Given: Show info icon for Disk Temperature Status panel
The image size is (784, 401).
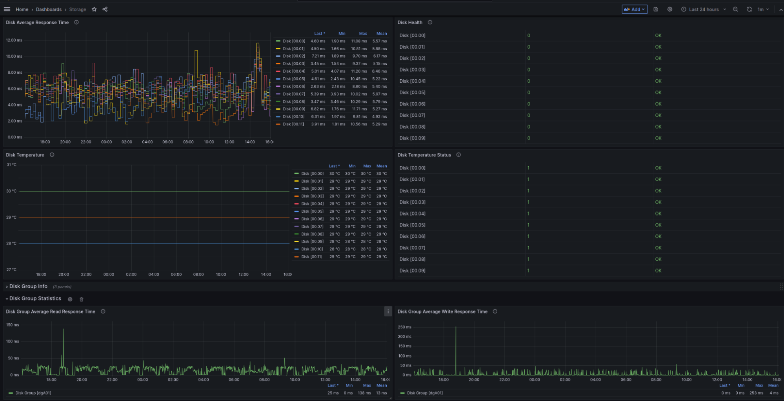Looking at the screenshot, I should click(x=458, y=155).
